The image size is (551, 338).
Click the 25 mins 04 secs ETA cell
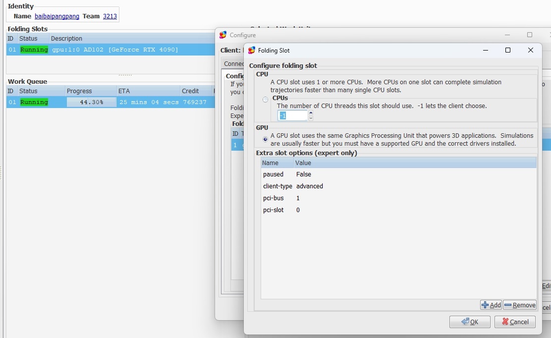[x=149, y=102]
